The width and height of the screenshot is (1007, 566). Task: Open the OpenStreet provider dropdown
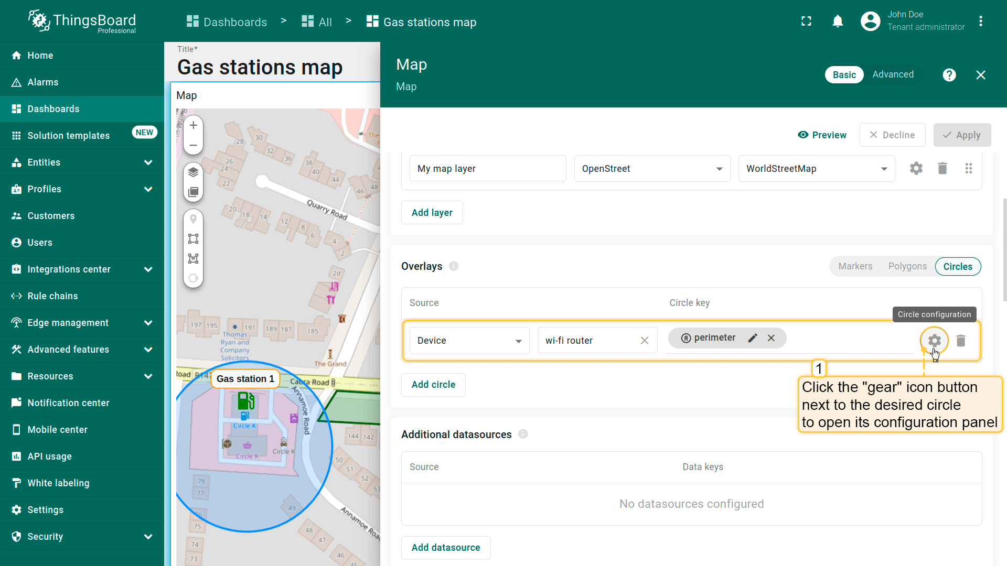pos(652,169)
